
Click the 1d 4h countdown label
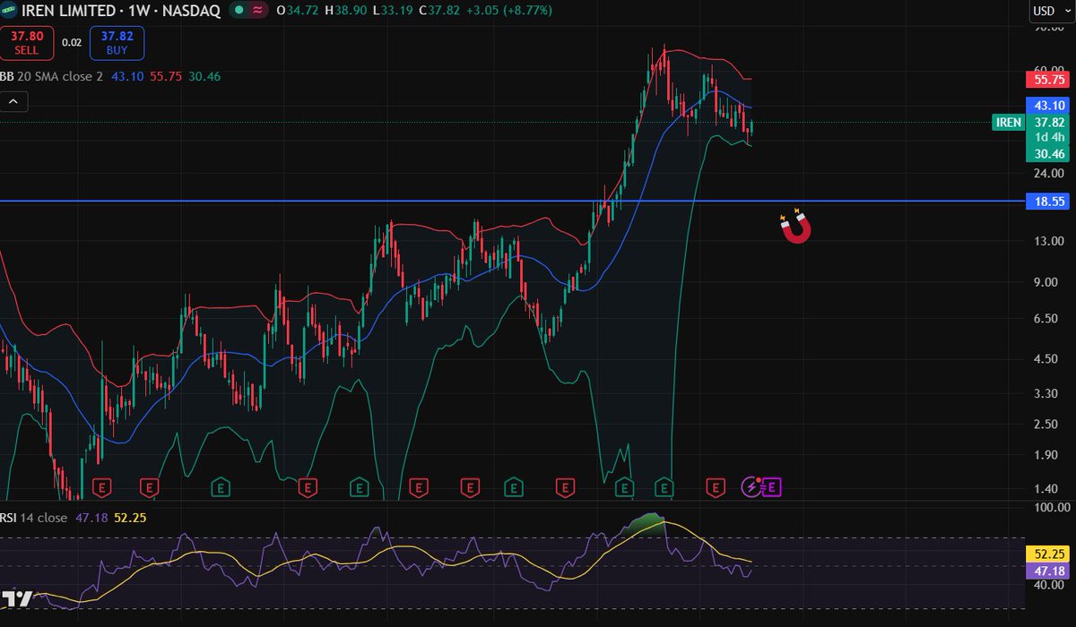coord(1047,137)
